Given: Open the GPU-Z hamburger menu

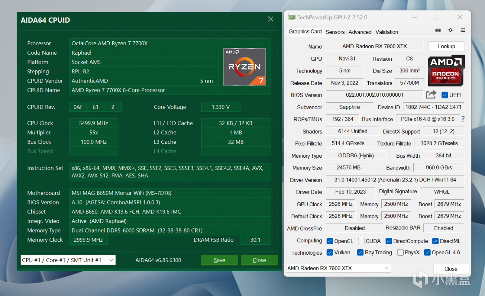Looking at the screenshot, I should pyautogui.click(x=463, y=31).
